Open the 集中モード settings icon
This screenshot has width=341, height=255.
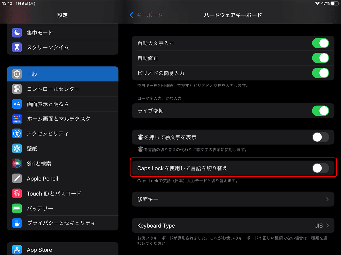point(17,32)
